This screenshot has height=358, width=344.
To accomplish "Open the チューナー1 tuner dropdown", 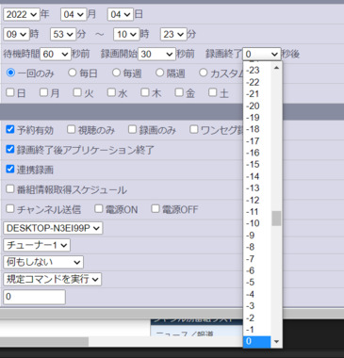I will [37, 245].
